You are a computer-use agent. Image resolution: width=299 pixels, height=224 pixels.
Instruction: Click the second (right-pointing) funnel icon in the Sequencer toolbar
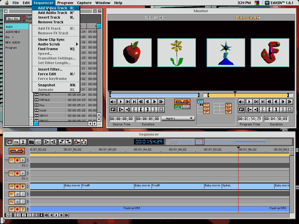[x=68, y=142]
